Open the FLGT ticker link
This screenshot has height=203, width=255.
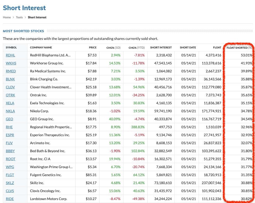(x=10, y=175)
